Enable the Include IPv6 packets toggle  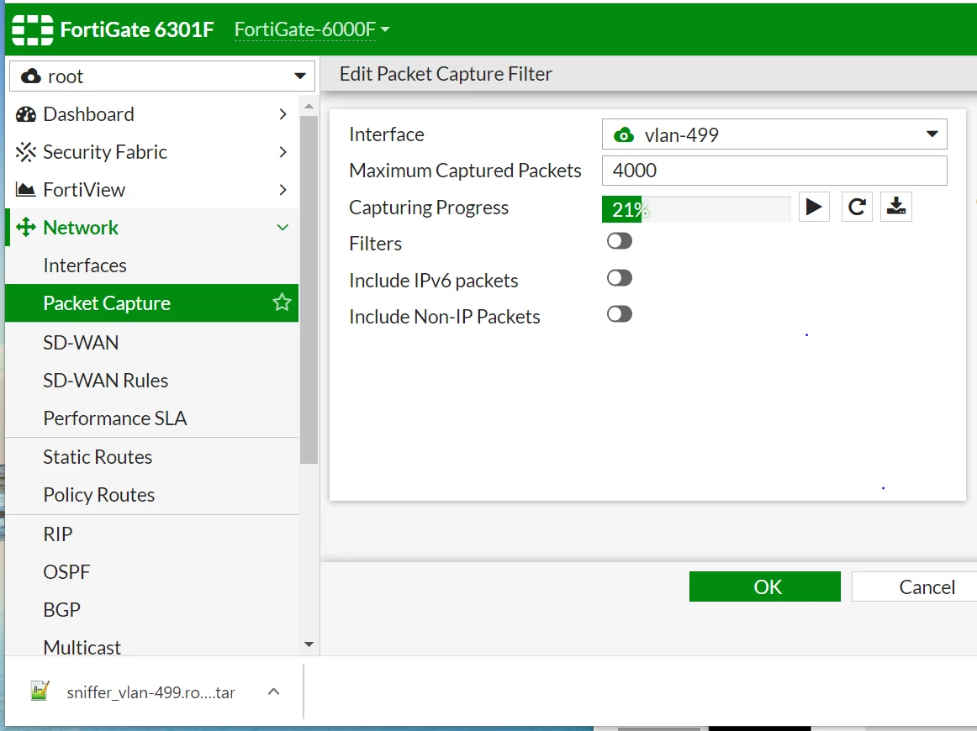pyautogui.click(x=620, y=278)
